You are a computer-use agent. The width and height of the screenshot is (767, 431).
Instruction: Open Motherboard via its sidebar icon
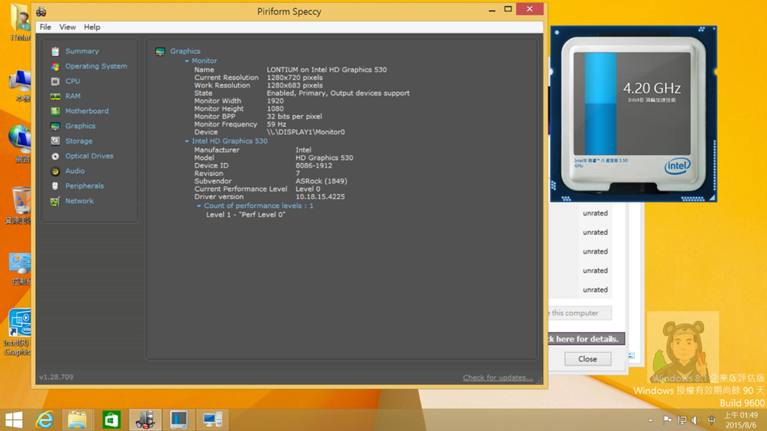pos(55,111)
